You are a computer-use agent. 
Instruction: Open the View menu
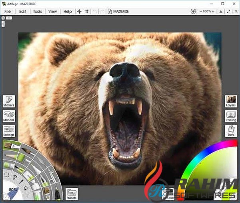click(x=52, y=11)
